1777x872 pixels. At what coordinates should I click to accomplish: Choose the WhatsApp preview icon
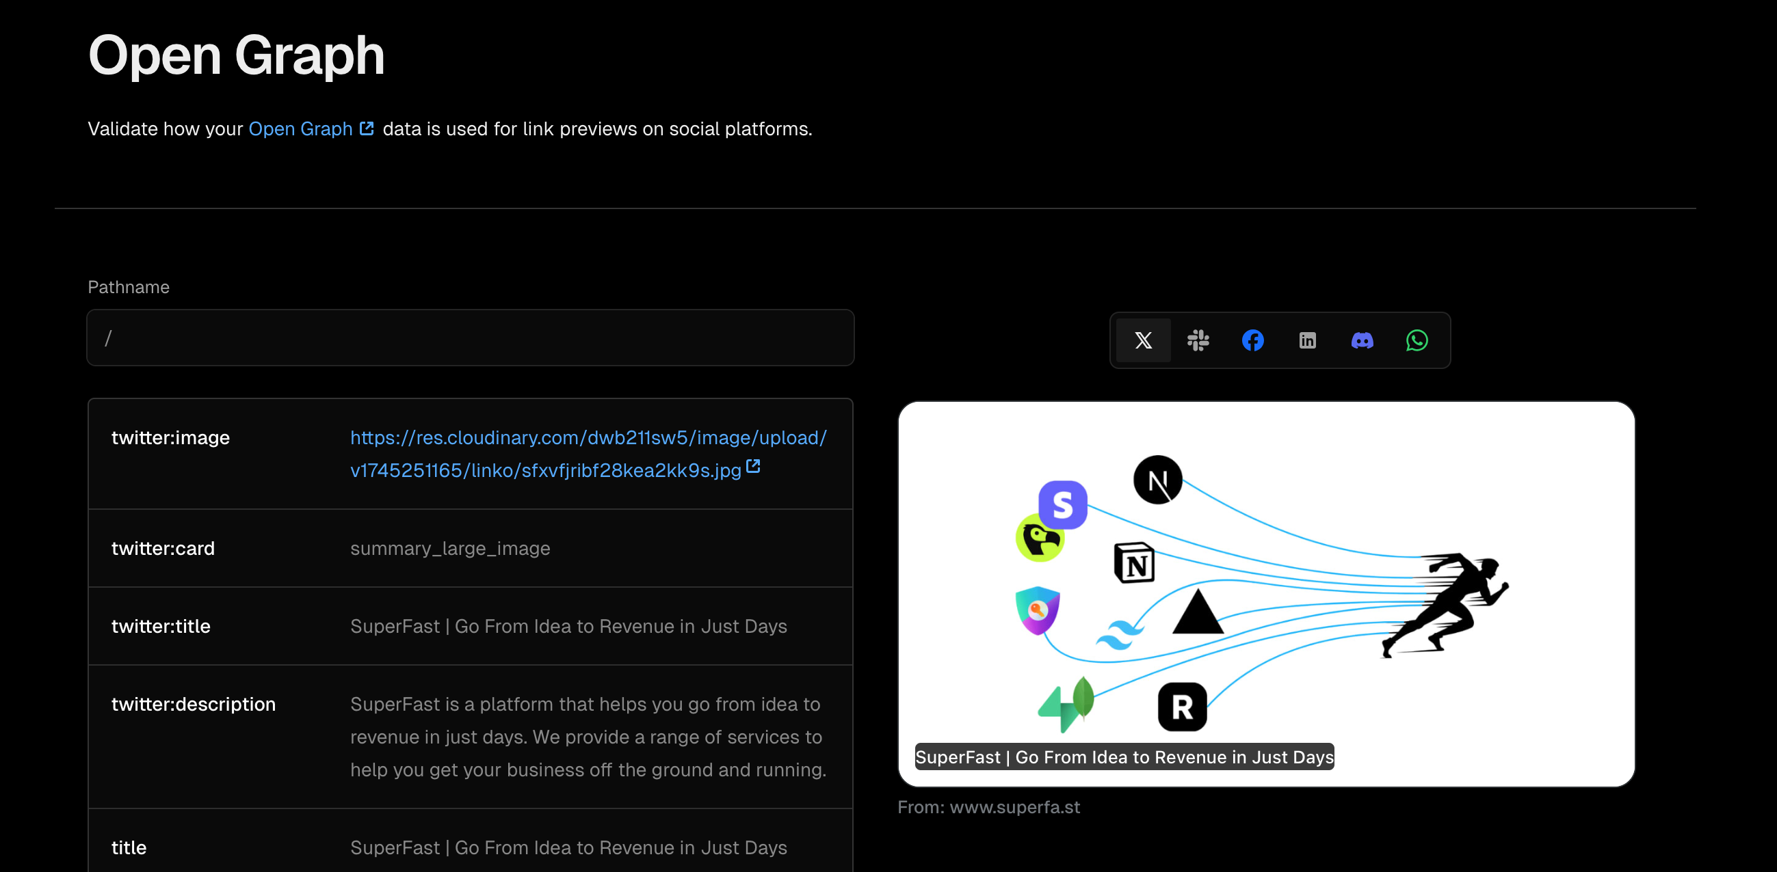(1417, 340)
